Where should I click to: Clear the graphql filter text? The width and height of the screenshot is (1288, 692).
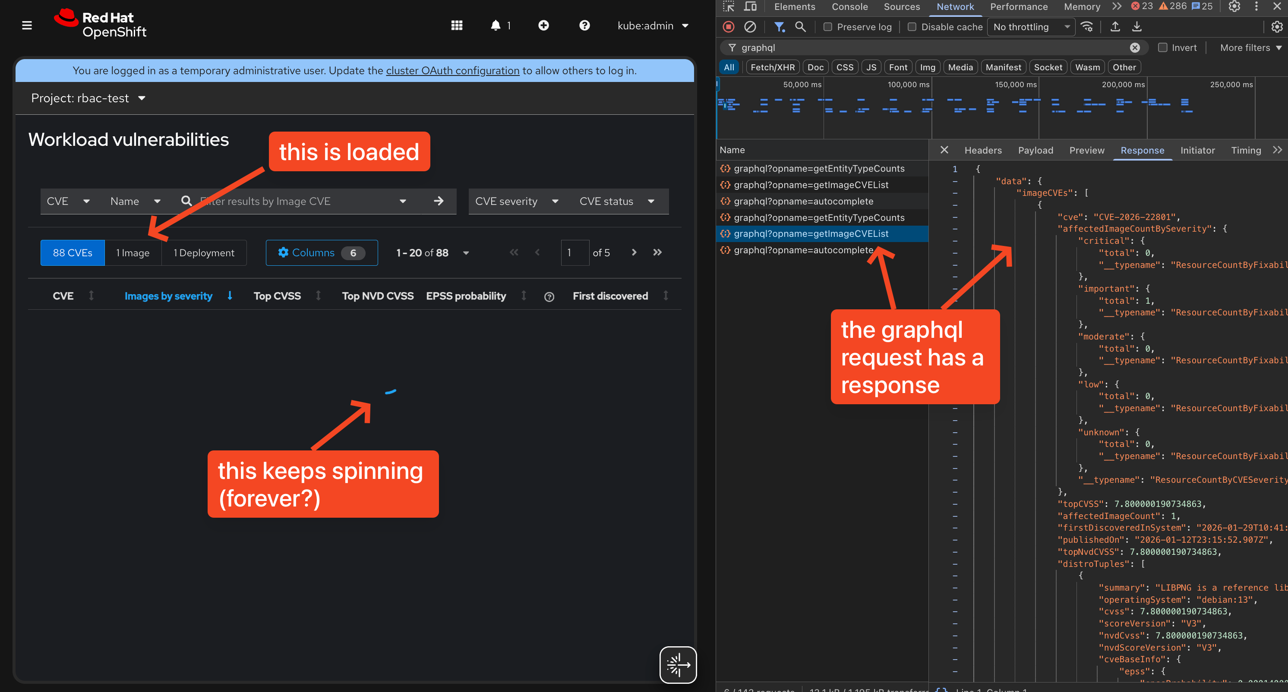(1134, 47)
